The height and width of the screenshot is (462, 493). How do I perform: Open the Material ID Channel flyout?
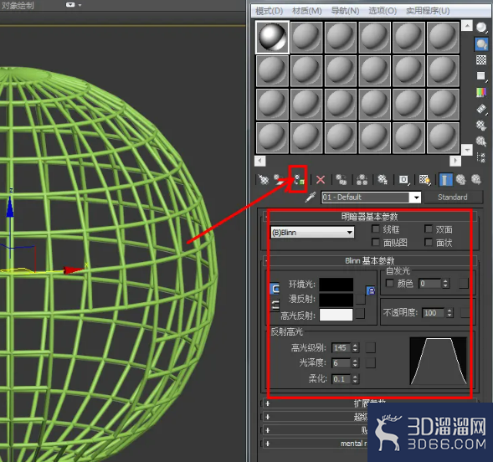pyautogui.click(x=403, y=180)
